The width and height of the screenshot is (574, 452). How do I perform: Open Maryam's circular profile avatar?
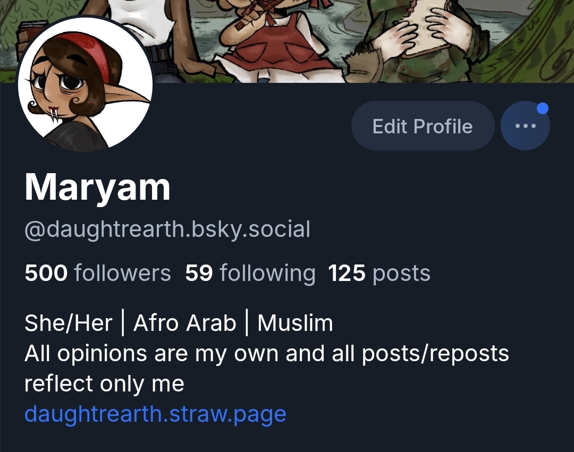(x=85, y=84)
